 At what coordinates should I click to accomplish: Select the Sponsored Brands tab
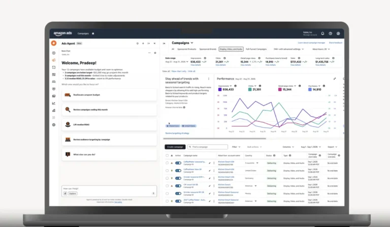coord(208,49)
